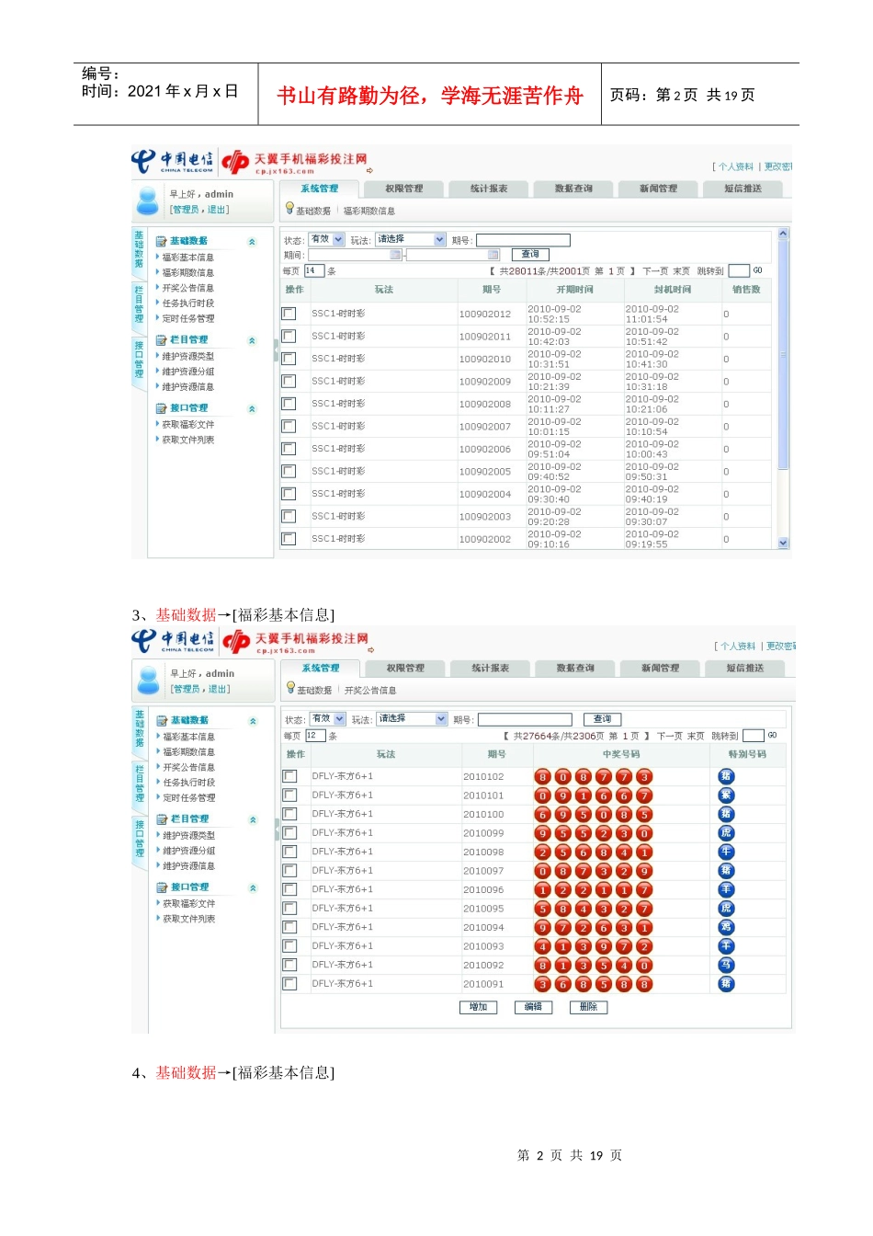
Task: Select the checkbox for draw 2010095
Action: (289, 909)
